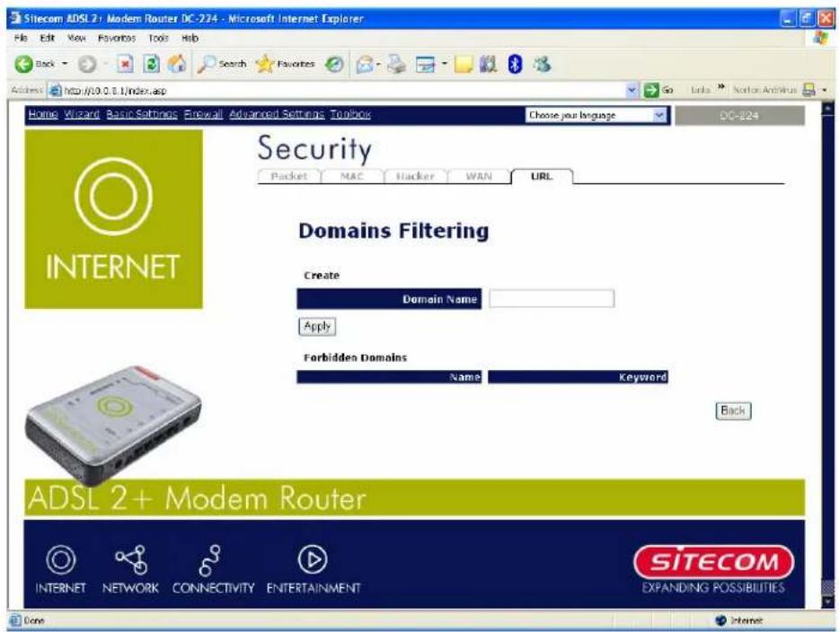
Task: Click the router product image
Action: [x=113, y=426]
